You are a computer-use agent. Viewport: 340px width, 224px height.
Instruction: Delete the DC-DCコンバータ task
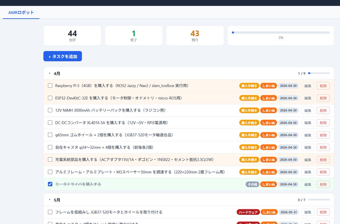tap(323, 123)
